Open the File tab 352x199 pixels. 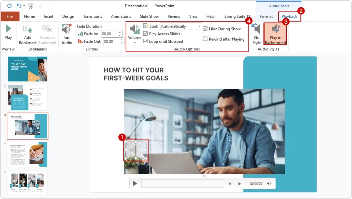tap(10, 16)
